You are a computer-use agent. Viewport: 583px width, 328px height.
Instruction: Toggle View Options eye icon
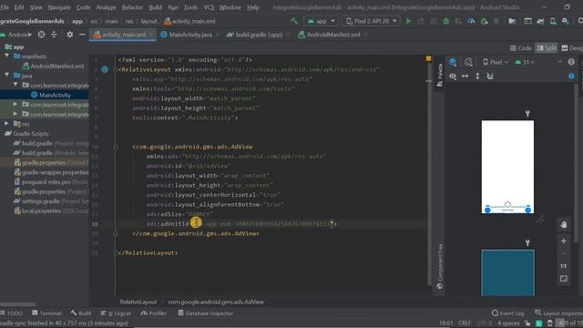coord(453,77)
